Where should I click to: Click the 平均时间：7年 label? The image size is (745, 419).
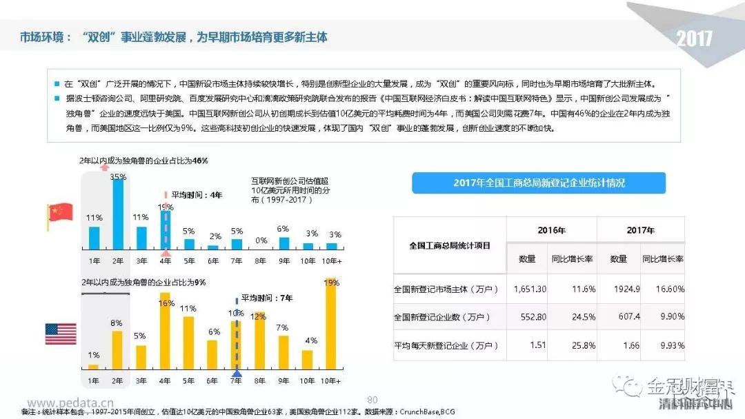click(266, 298)
